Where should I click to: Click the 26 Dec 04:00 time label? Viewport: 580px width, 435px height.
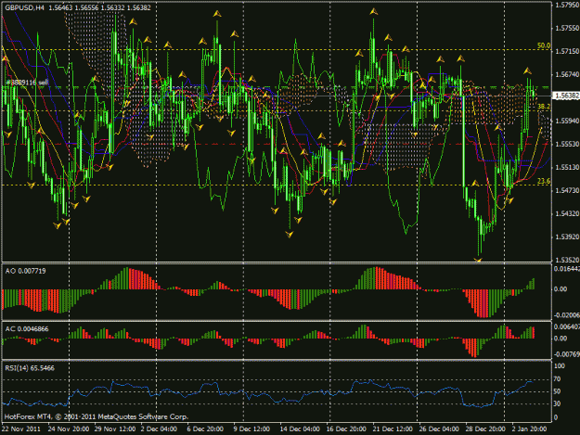(x=439, y=429)
